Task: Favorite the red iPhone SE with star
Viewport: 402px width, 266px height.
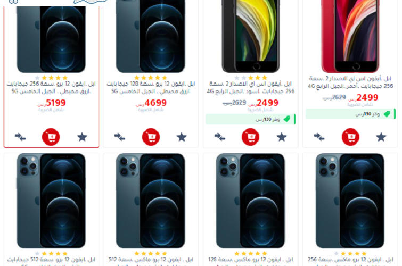Action: (381, 137)
